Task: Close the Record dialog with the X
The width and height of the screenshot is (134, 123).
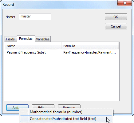Action: coord(124,3)
